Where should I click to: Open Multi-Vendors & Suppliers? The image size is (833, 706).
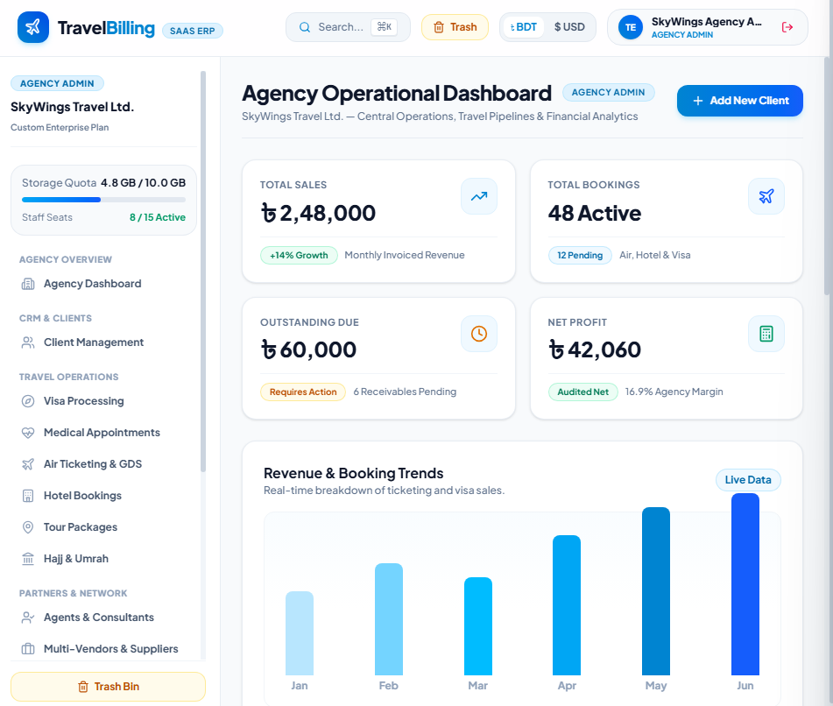[103, 649]
